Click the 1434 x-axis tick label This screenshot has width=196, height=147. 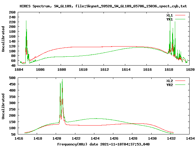coord(190,138)
